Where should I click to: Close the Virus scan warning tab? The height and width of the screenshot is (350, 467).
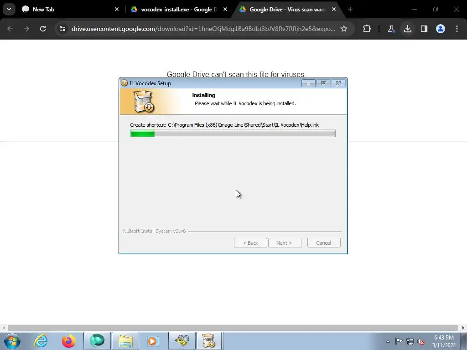pyautogui.click(x=334, y=9)
